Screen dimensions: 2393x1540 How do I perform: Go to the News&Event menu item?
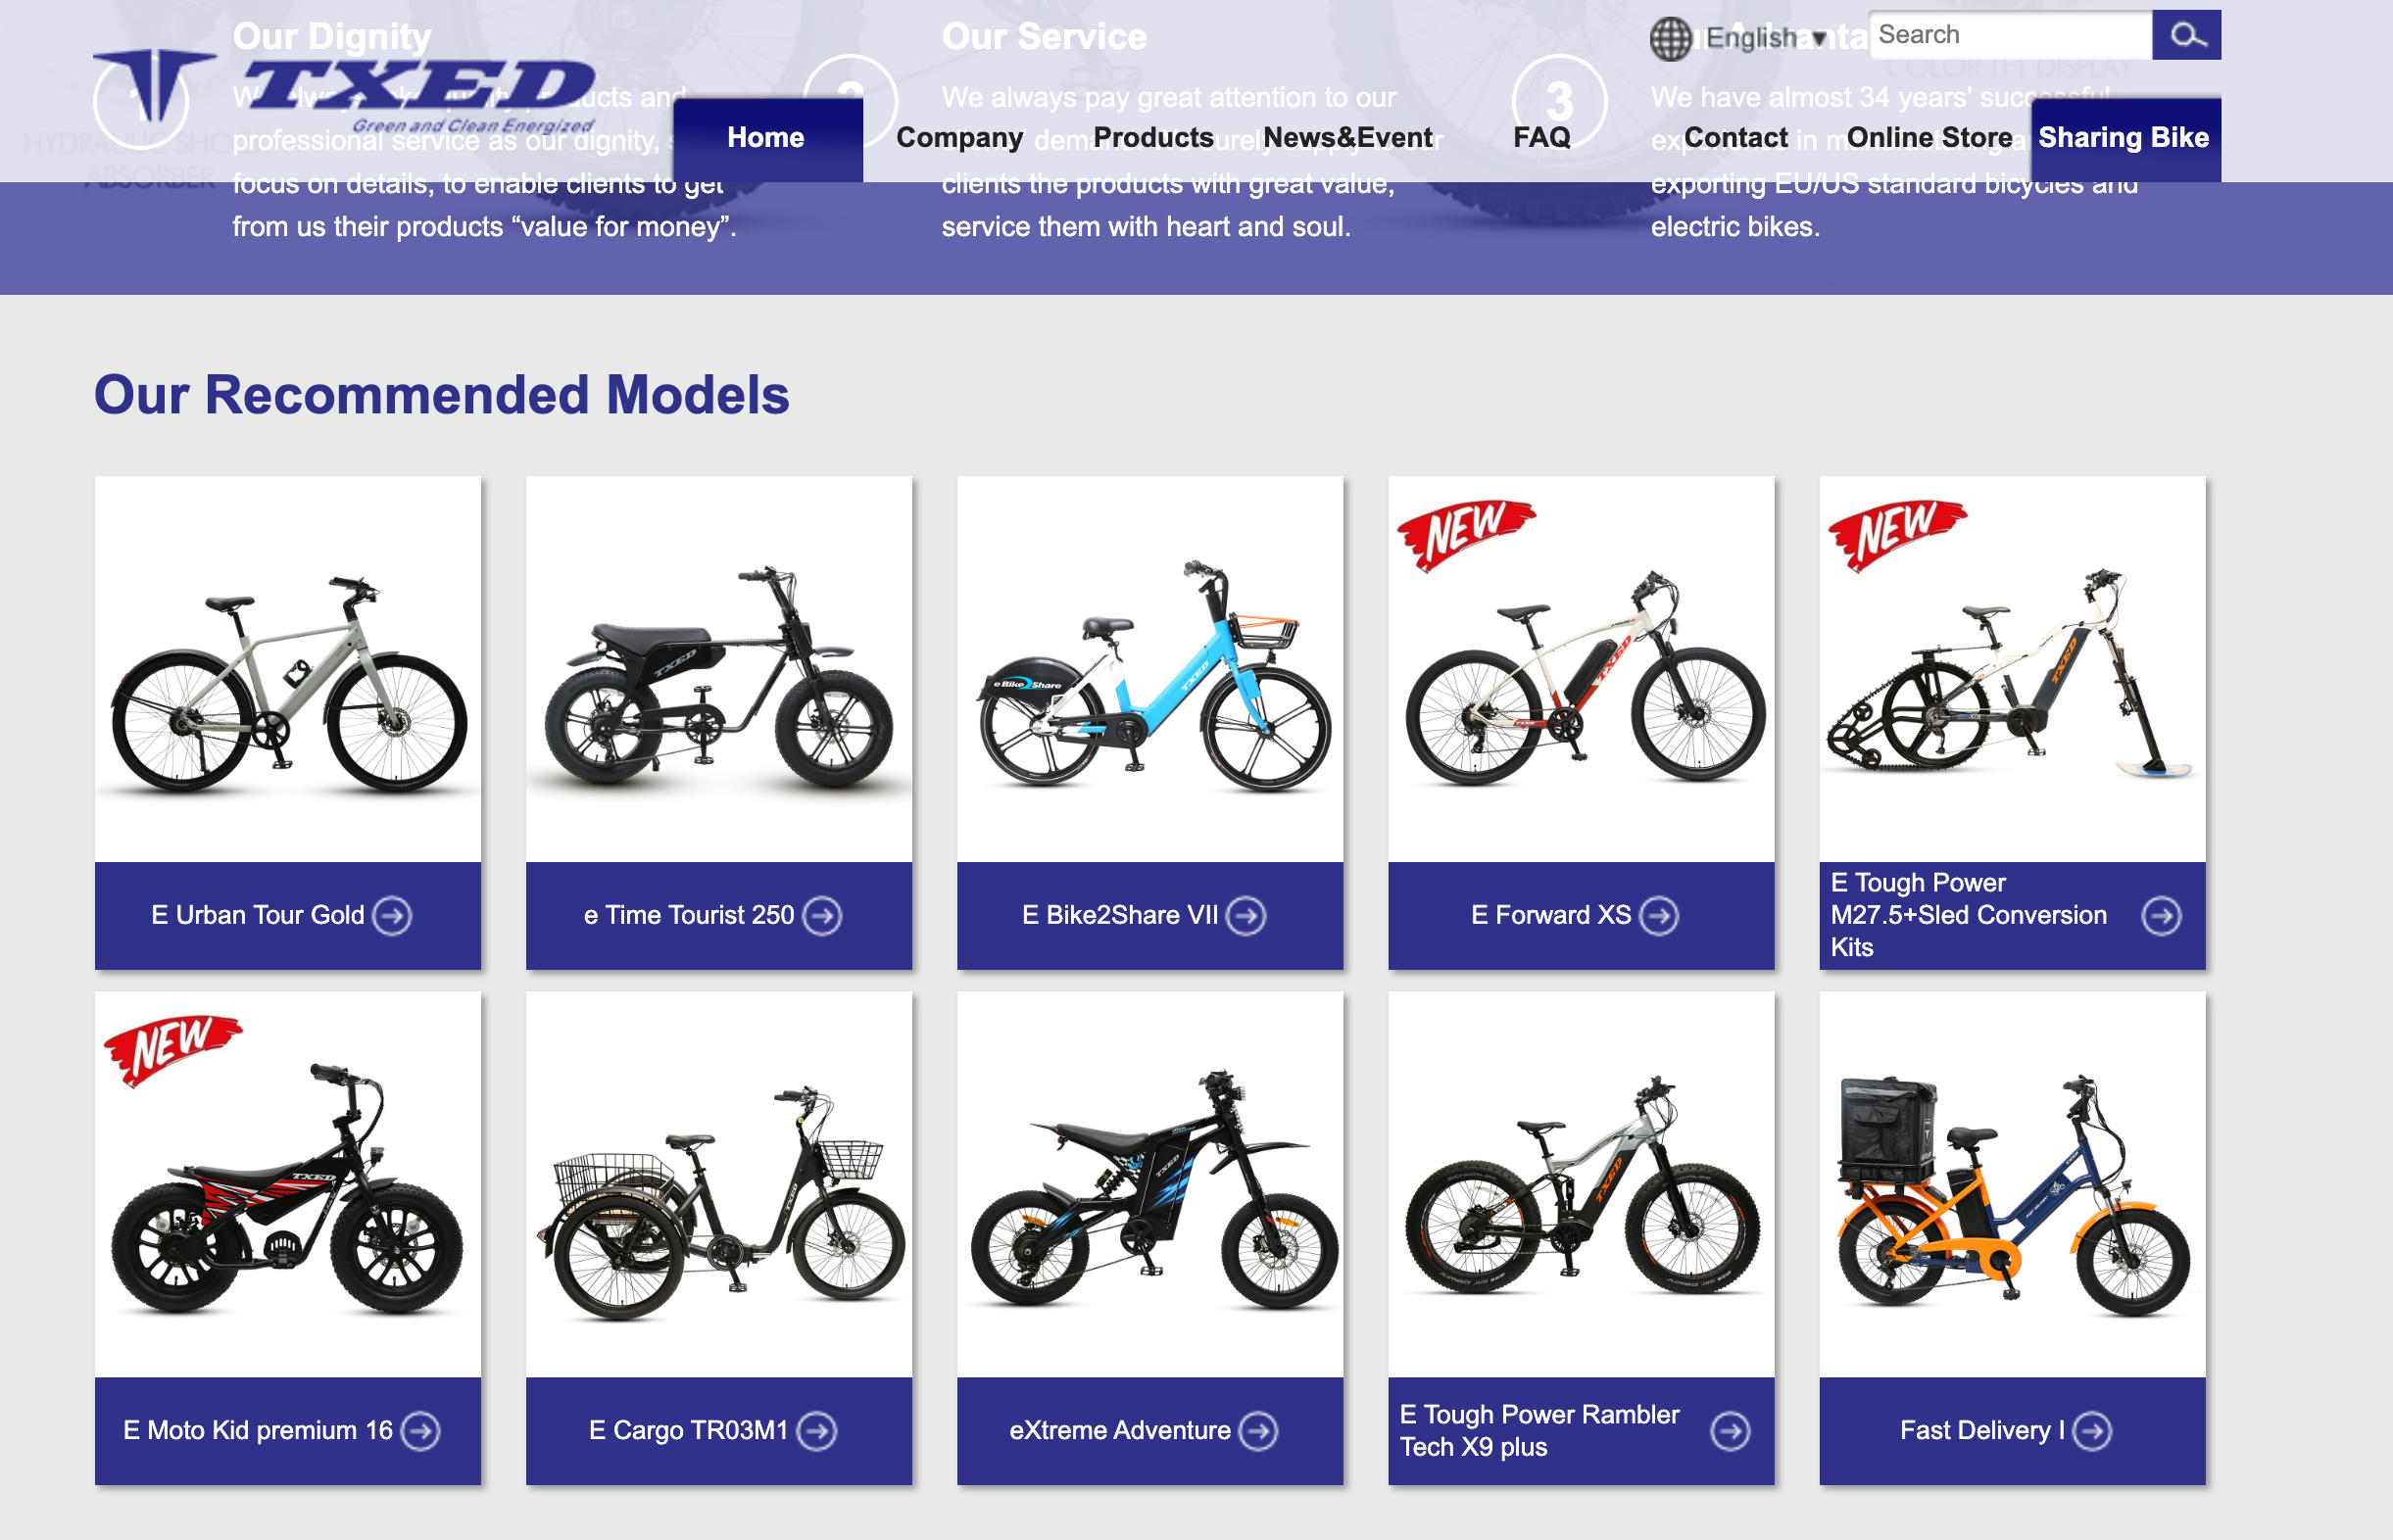click(1347, 137)
